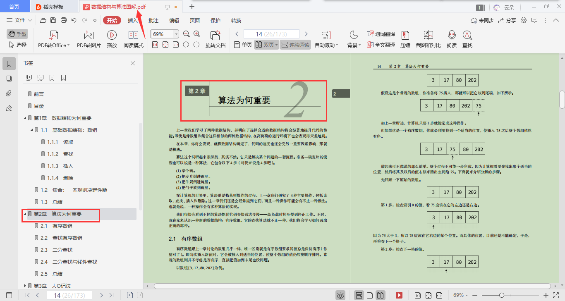Click the actual size 1:1 toolbar icon
Viewport: 565px width, 301px height.
pos(155,45)
